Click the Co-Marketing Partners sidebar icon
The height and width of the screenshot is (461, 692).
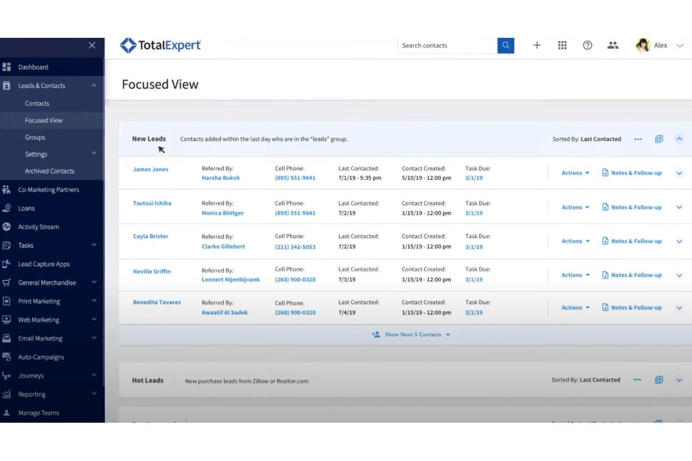(7, 189)
